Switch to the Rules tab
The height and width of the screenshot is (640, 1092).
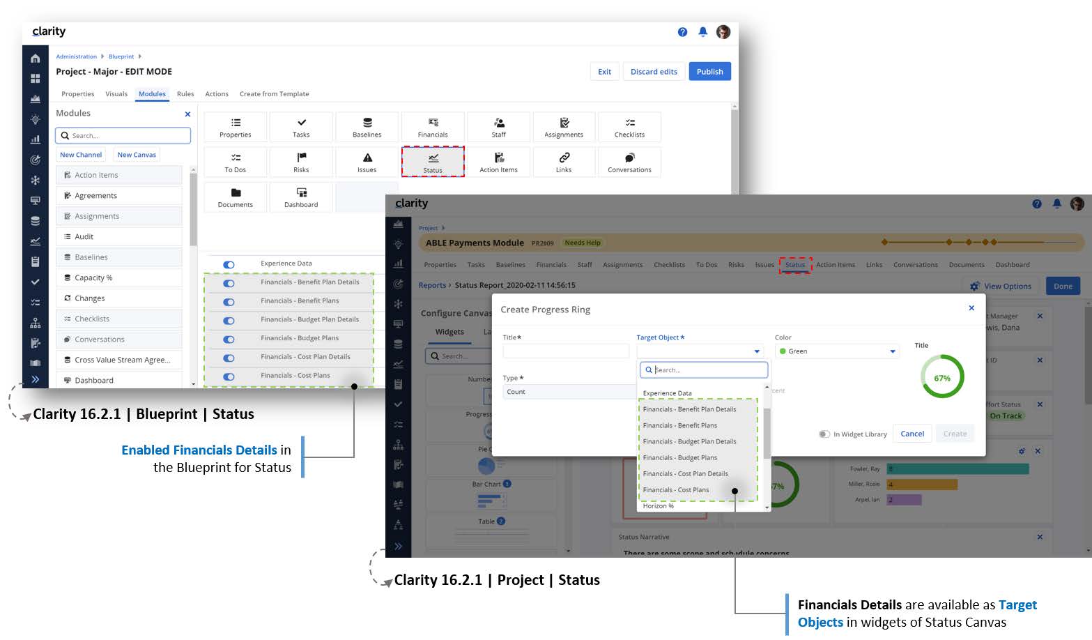[185, 94]
